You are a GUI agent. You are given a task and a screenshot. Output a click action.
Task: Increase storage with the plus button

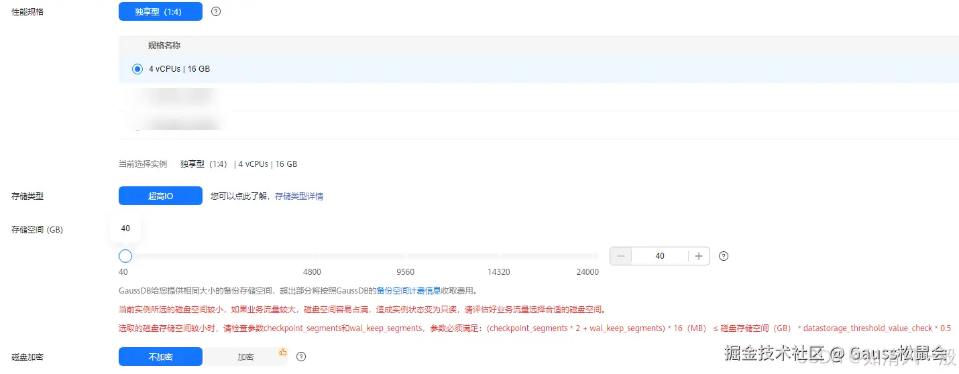pos(699,256)
